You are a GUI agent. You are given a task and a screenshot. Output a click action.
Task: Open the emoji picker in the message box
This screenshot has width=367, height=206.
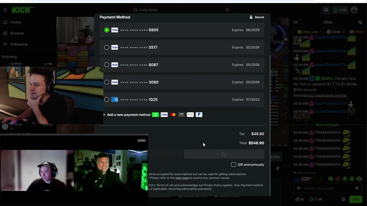tap(357, 188)
